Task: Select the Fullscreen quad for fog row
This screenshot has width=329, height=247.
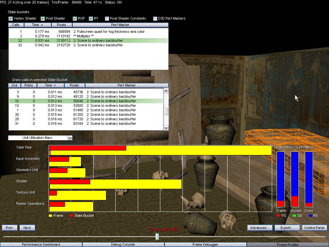Action: tap(88, 32)
